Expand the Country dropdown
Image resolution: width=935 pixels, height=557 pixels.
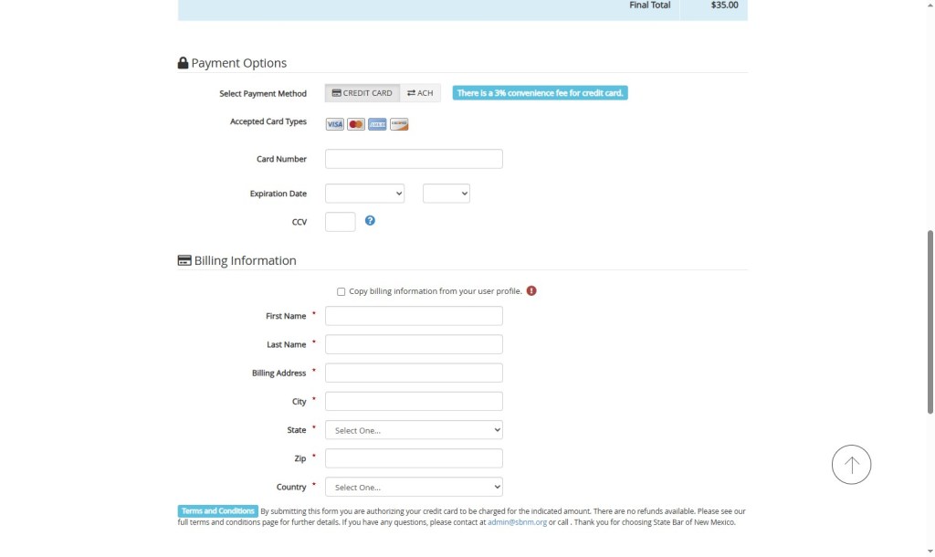click(414, 488)
